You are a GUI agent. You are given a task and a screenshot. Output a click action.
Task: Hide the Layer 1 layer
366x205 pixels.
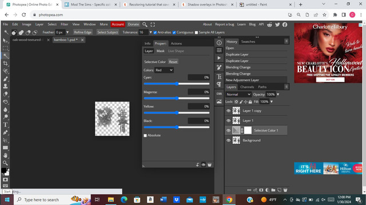tap(228, 121)
